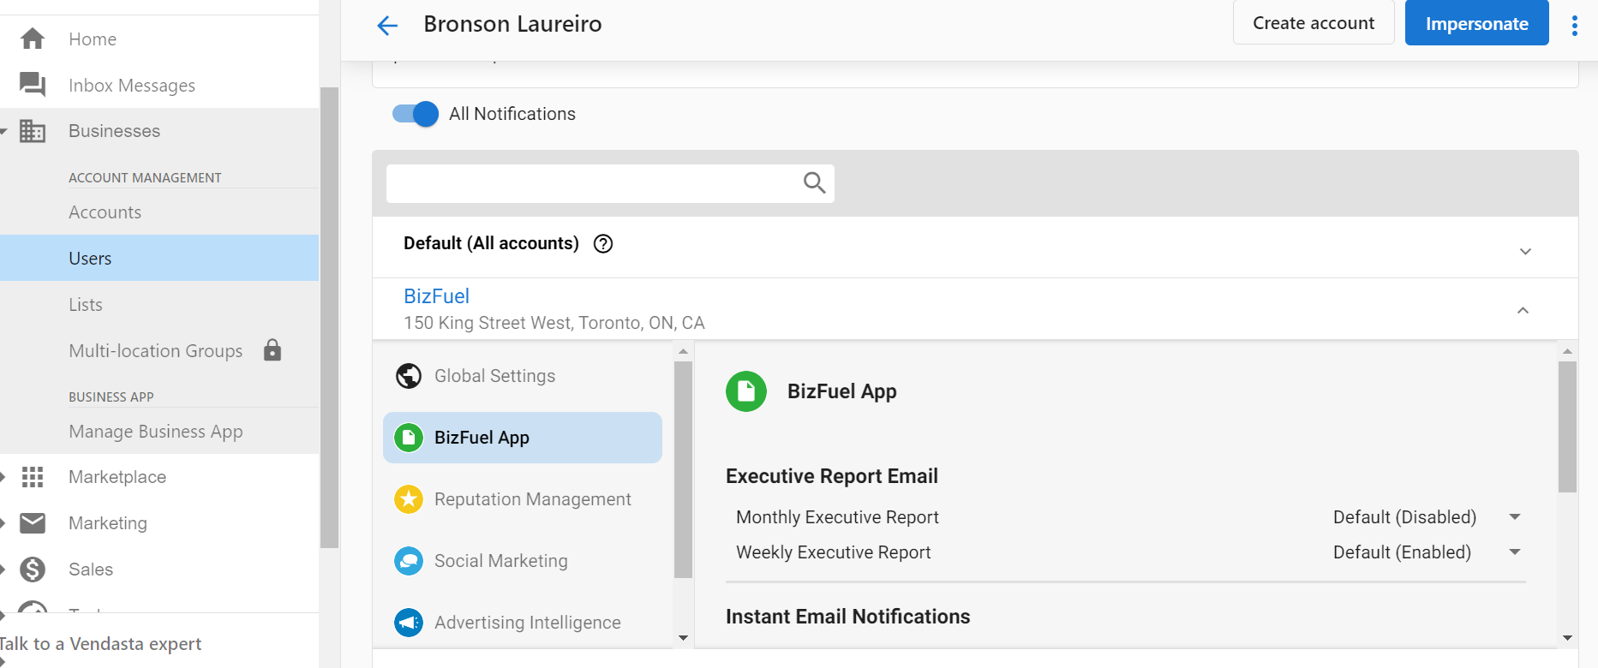Click the settings panel scroll-up arrow

(1567, 351)
